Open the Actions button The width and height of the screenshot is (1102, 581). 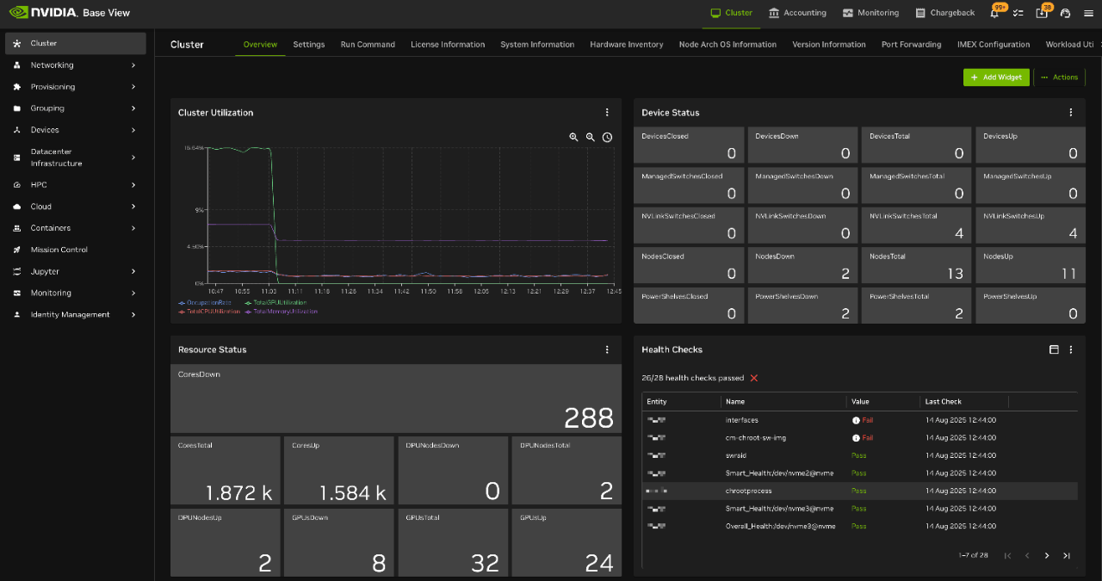pos(1059,77)
